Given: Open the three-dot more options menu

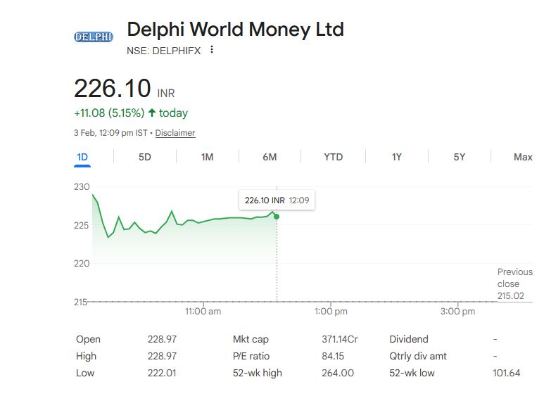Looking at the screenshot, I should click(211, 50).
